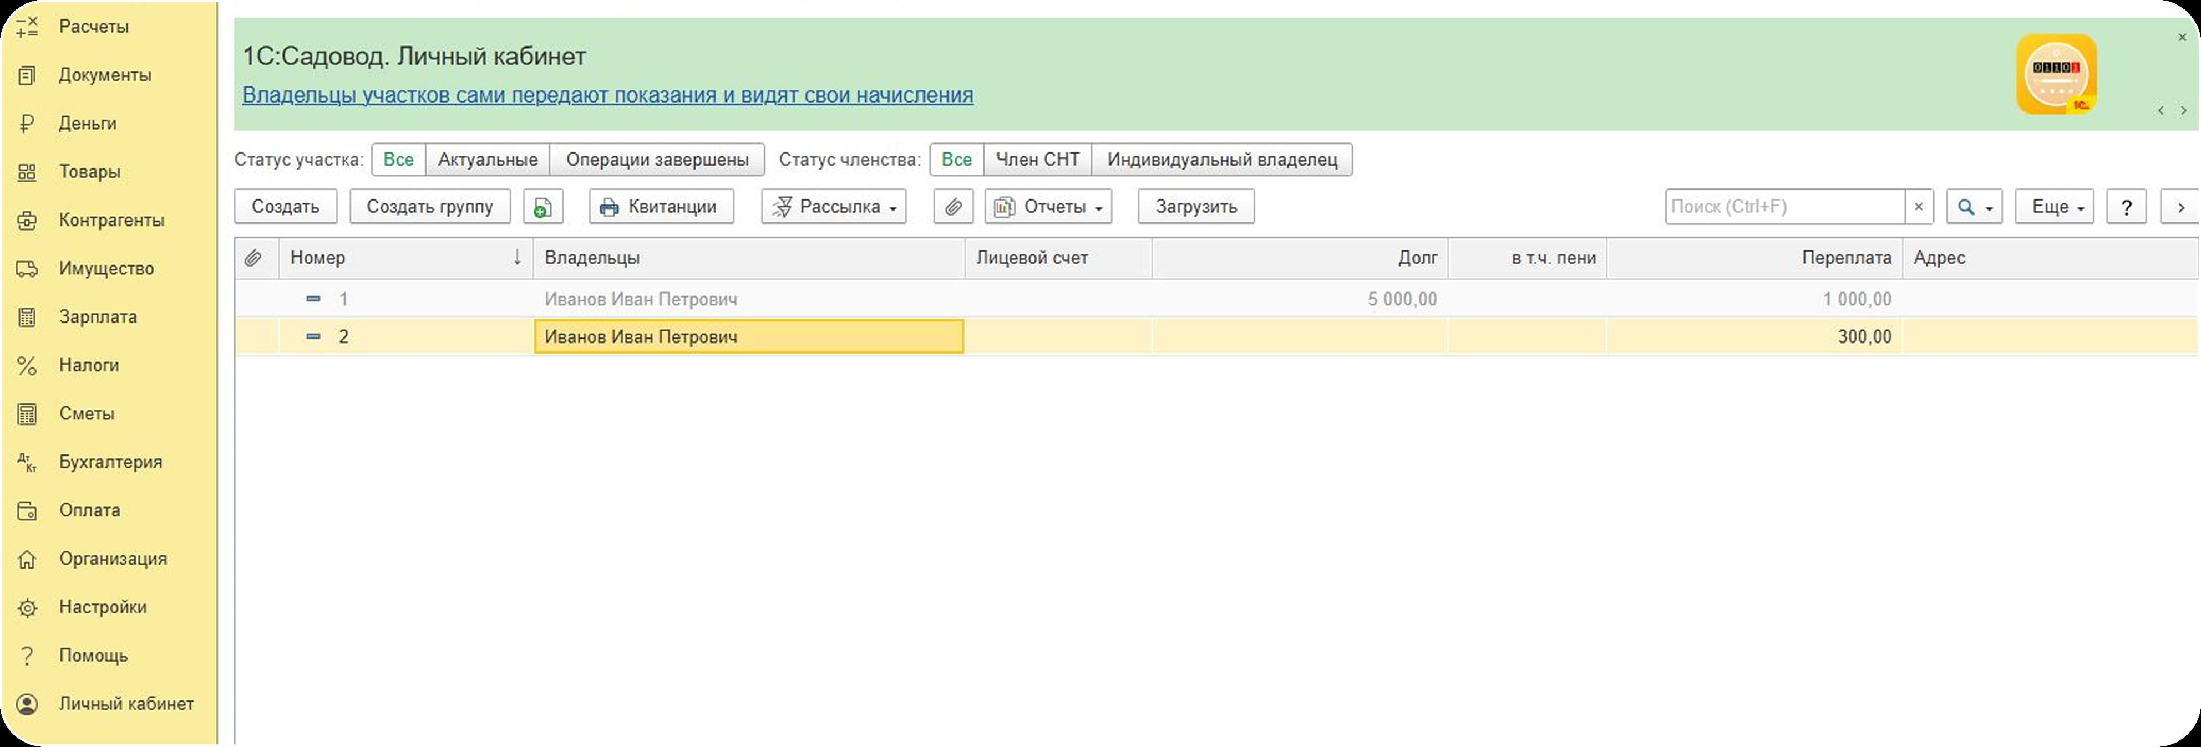Click the truck icon for Имущество
Image resolution: width=2201 pixels, height=747 pixels.
pos(27,269)
